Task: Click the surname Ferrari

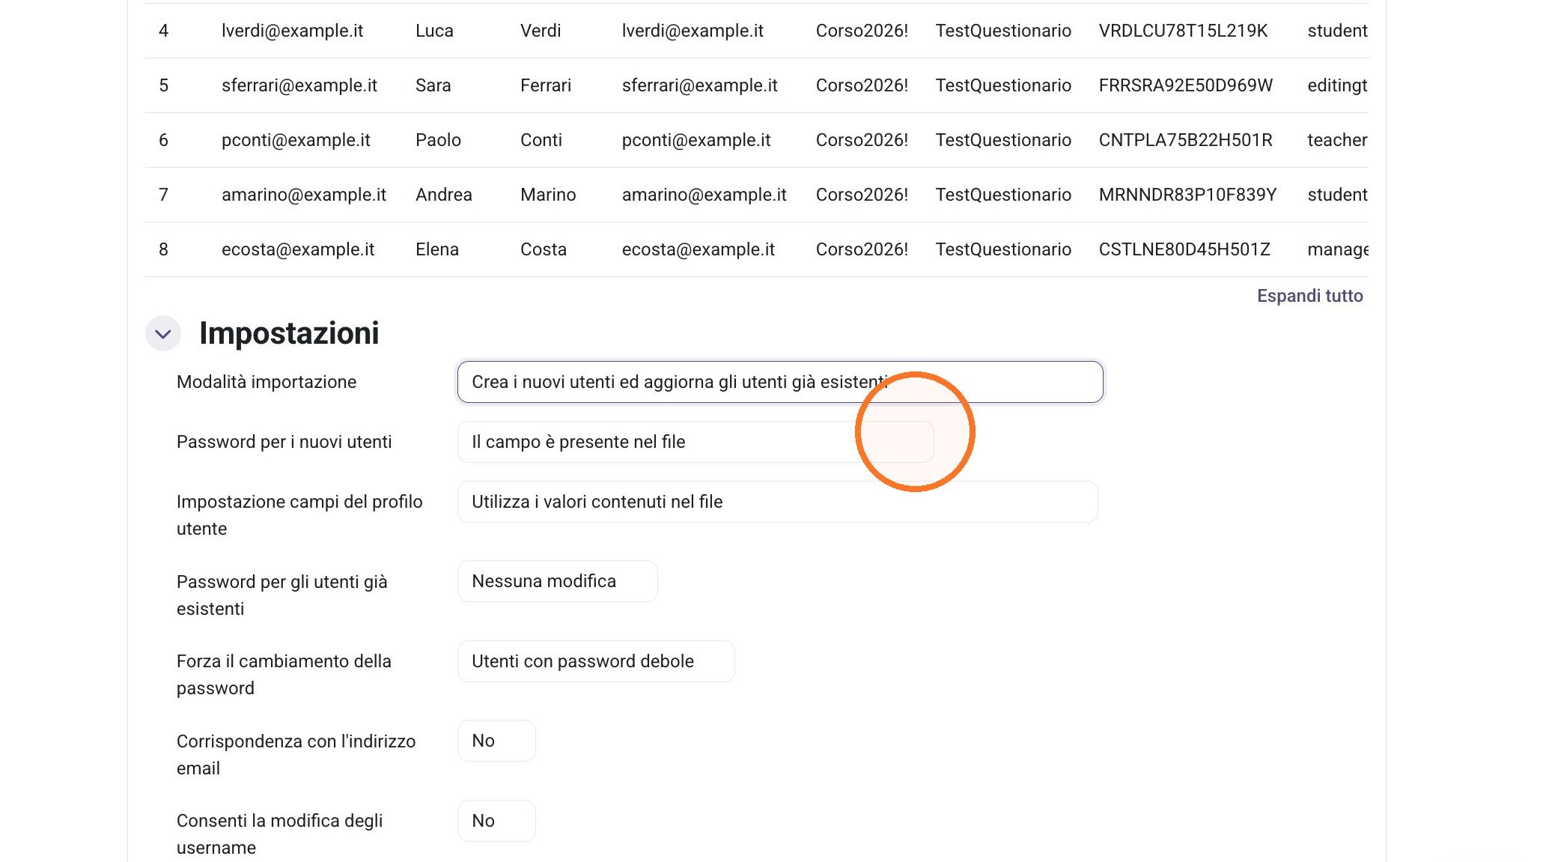Action: pos(546,85)
